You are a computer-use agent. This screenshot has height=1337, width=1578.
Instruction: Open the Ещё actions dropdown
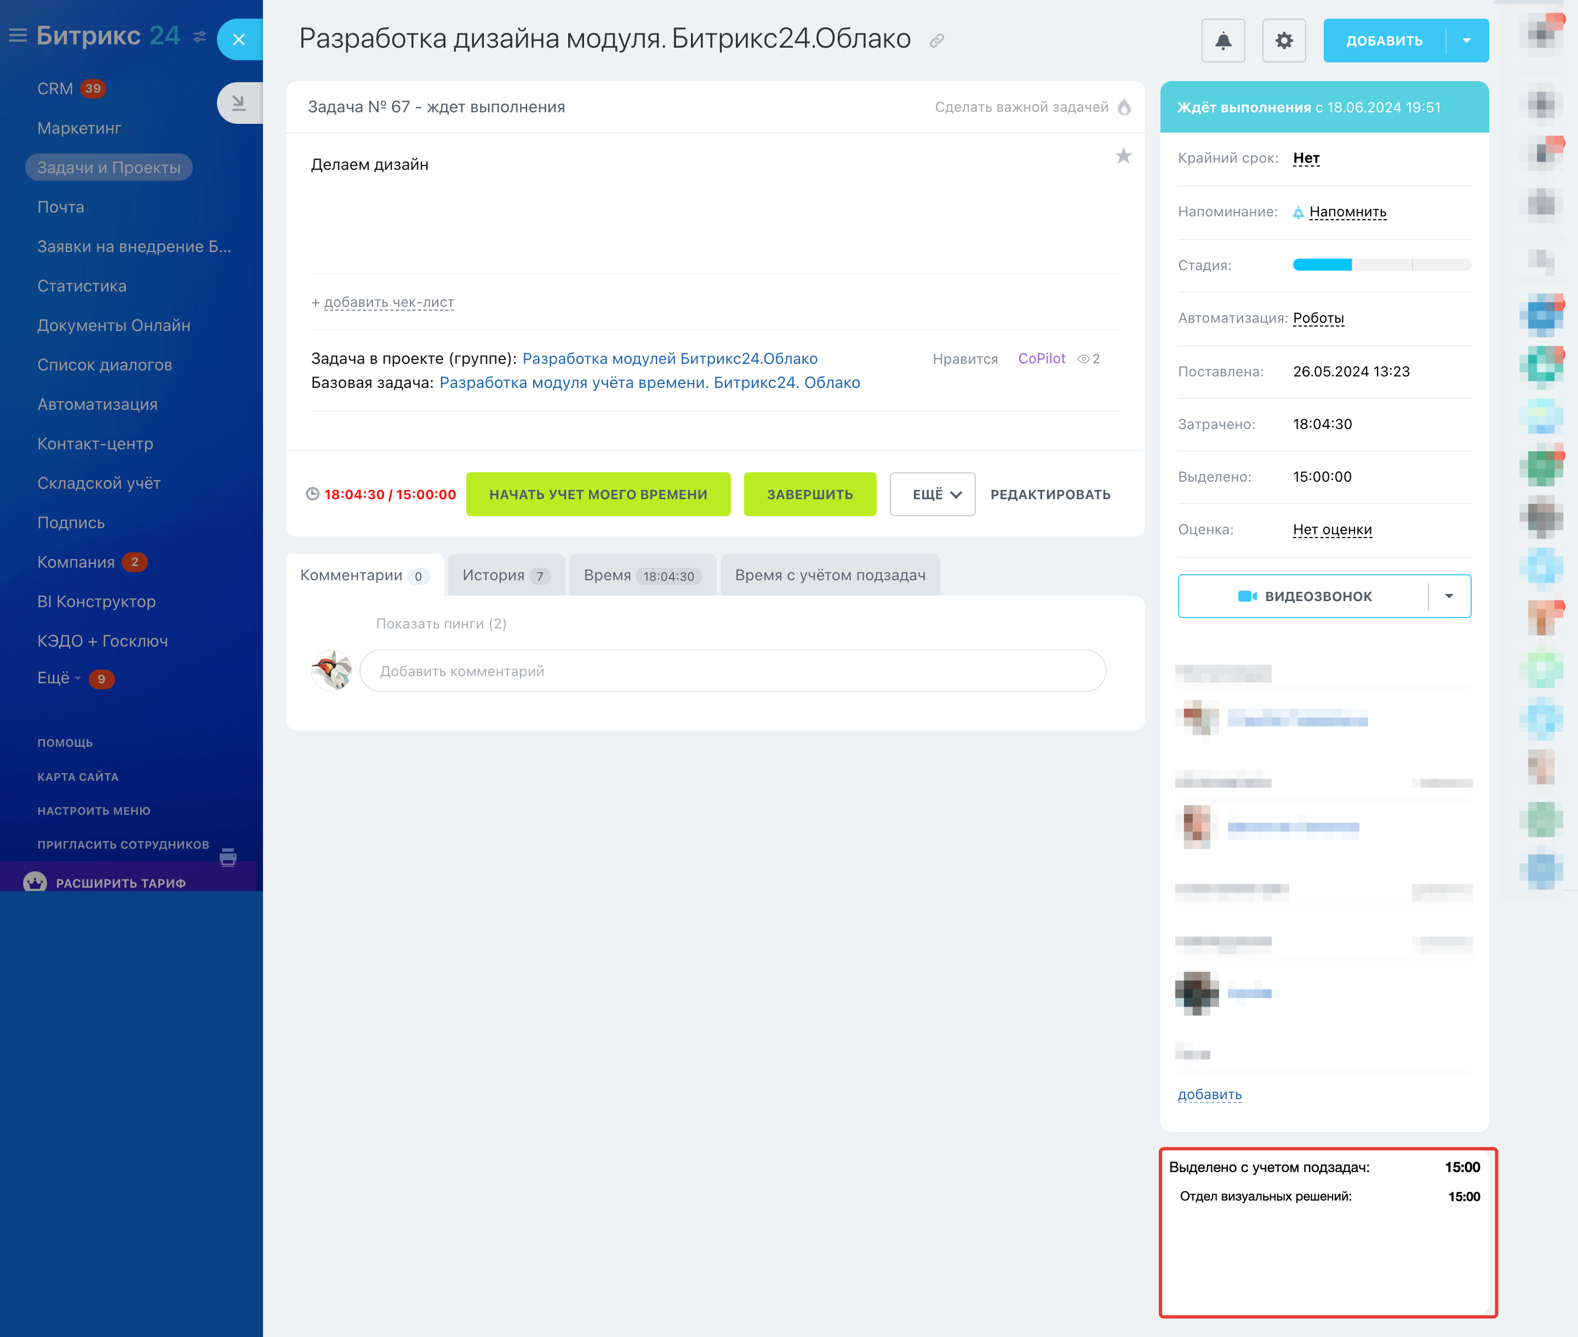coord(932,494)
